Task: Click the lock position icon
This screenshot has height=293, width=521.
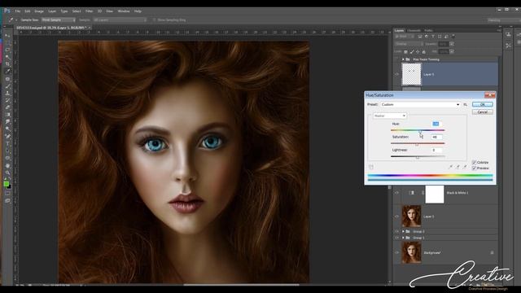Action: (418, 52)
